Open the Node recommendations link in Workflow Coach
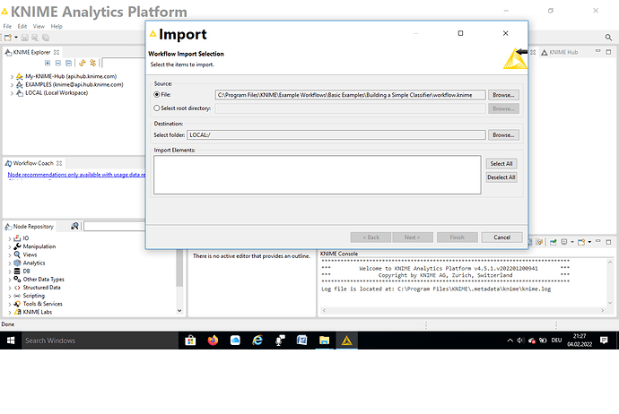The image size is (619, 414). [76, 175]
